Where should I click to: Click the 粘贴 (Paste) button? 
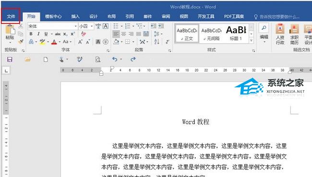coord(10,34)
